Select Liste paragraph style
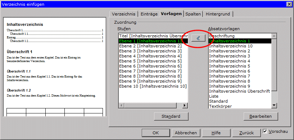This screenshot has width=294, height=140. [240, 96]
